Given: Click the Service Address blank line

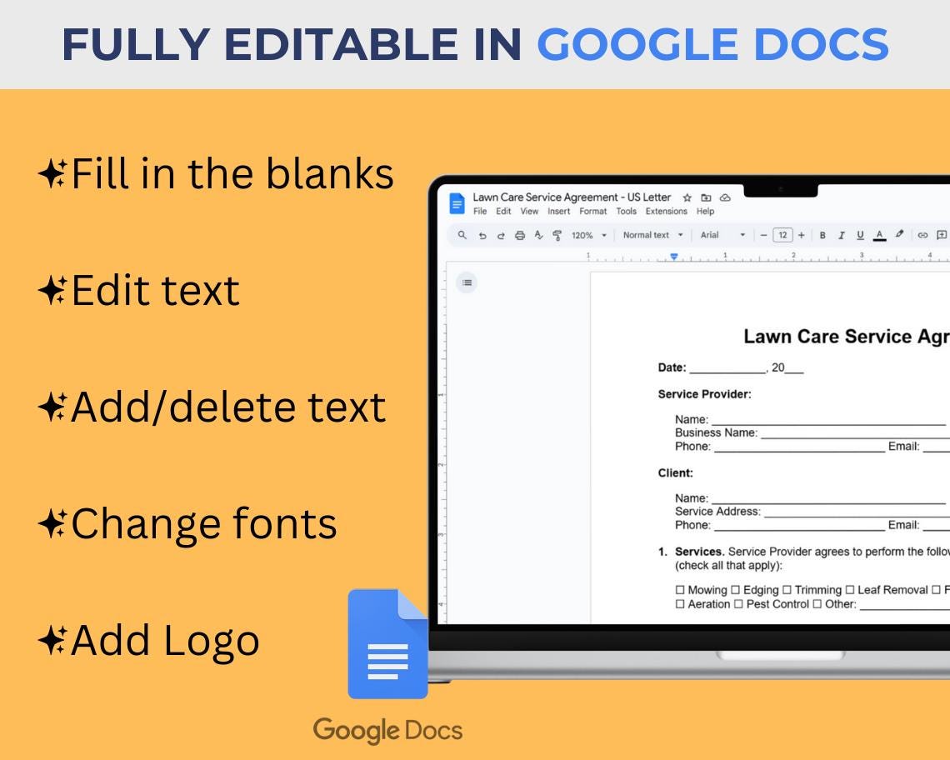Looking at the screenshot, I should (x=857, y=512).
